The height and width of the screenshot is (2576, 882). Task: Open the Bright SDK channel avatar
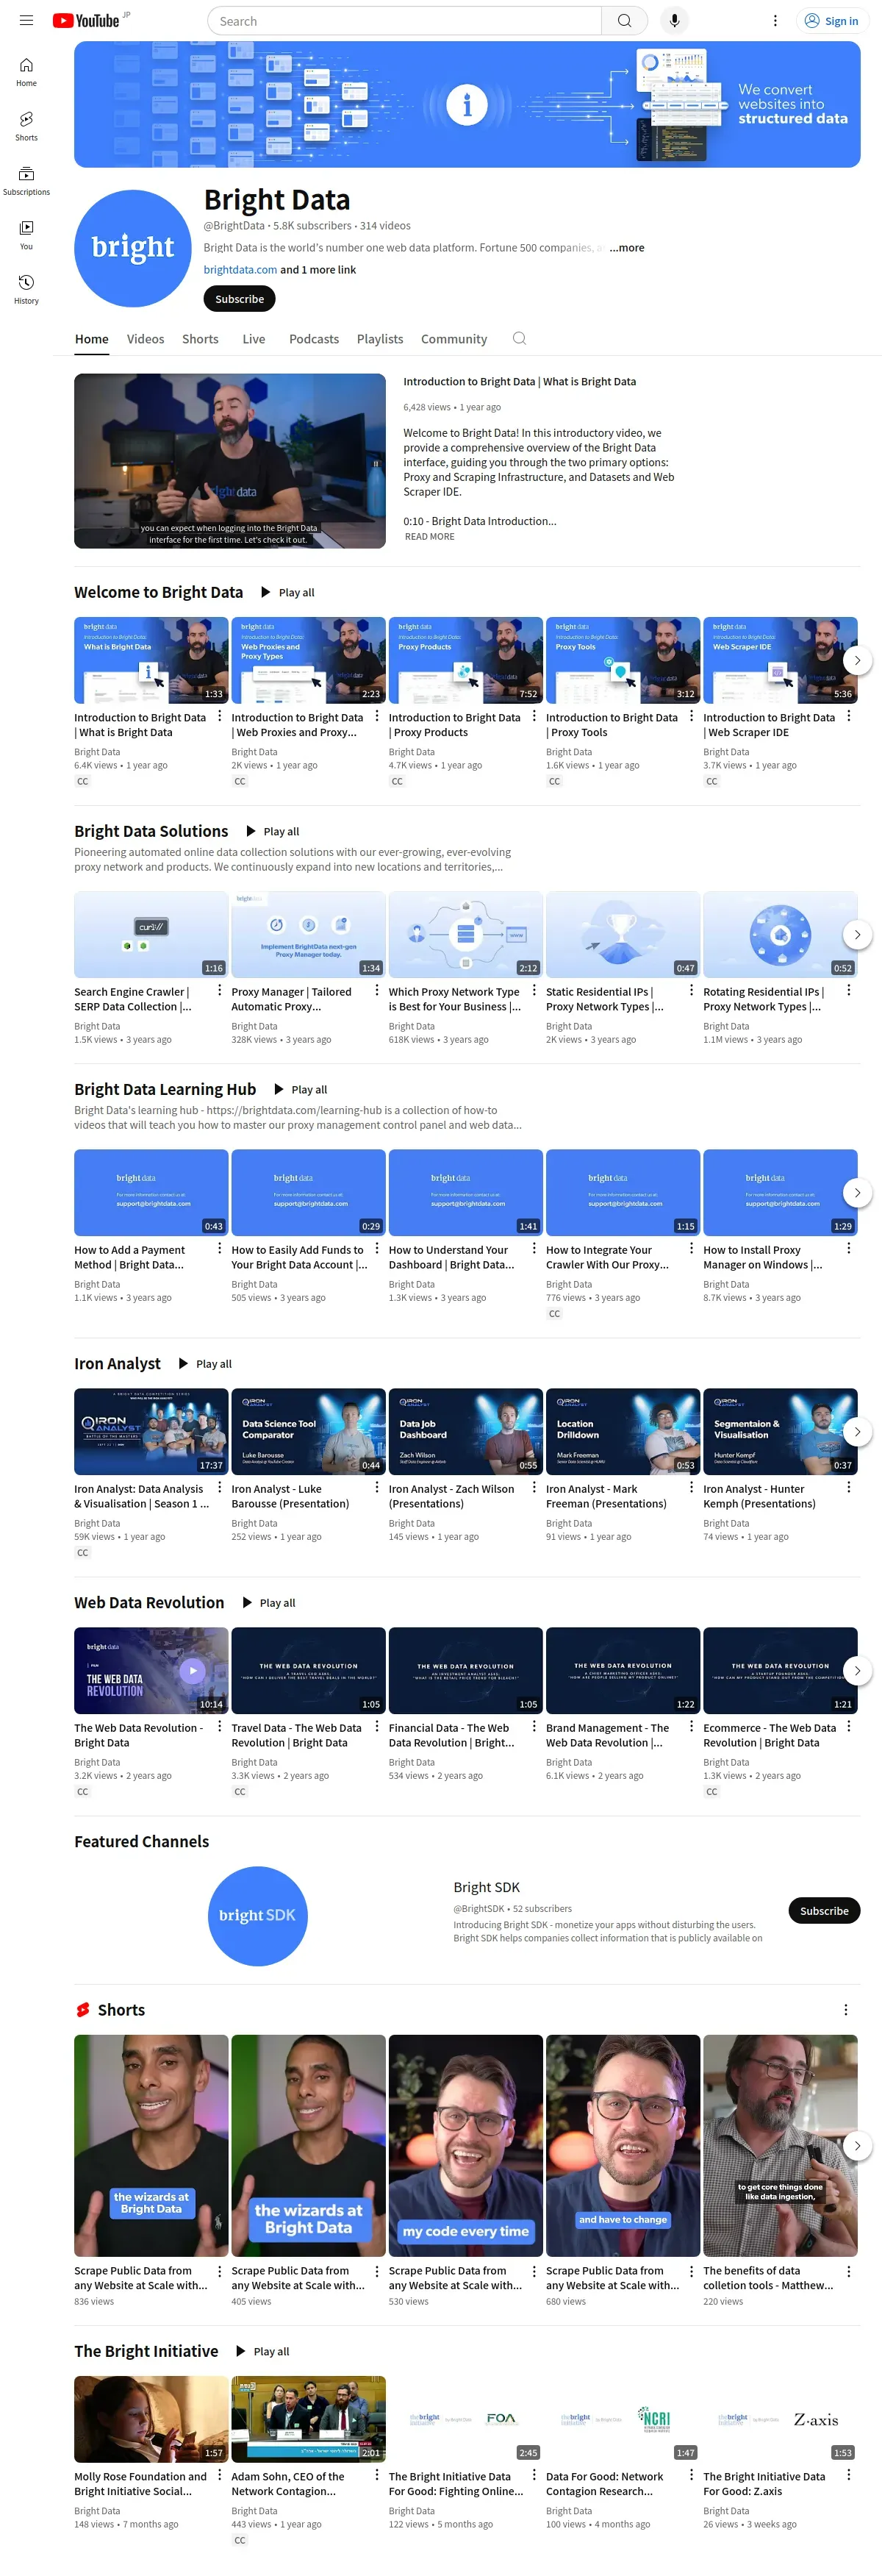click(257, 1915)
